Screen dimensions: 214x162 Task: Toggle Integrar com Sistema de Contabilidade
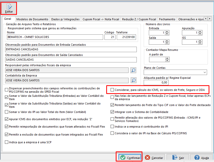[x=112, y=112]
